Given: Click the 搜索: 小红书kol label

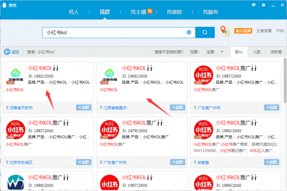Looking at the screenshot, I should coord(41,52).
